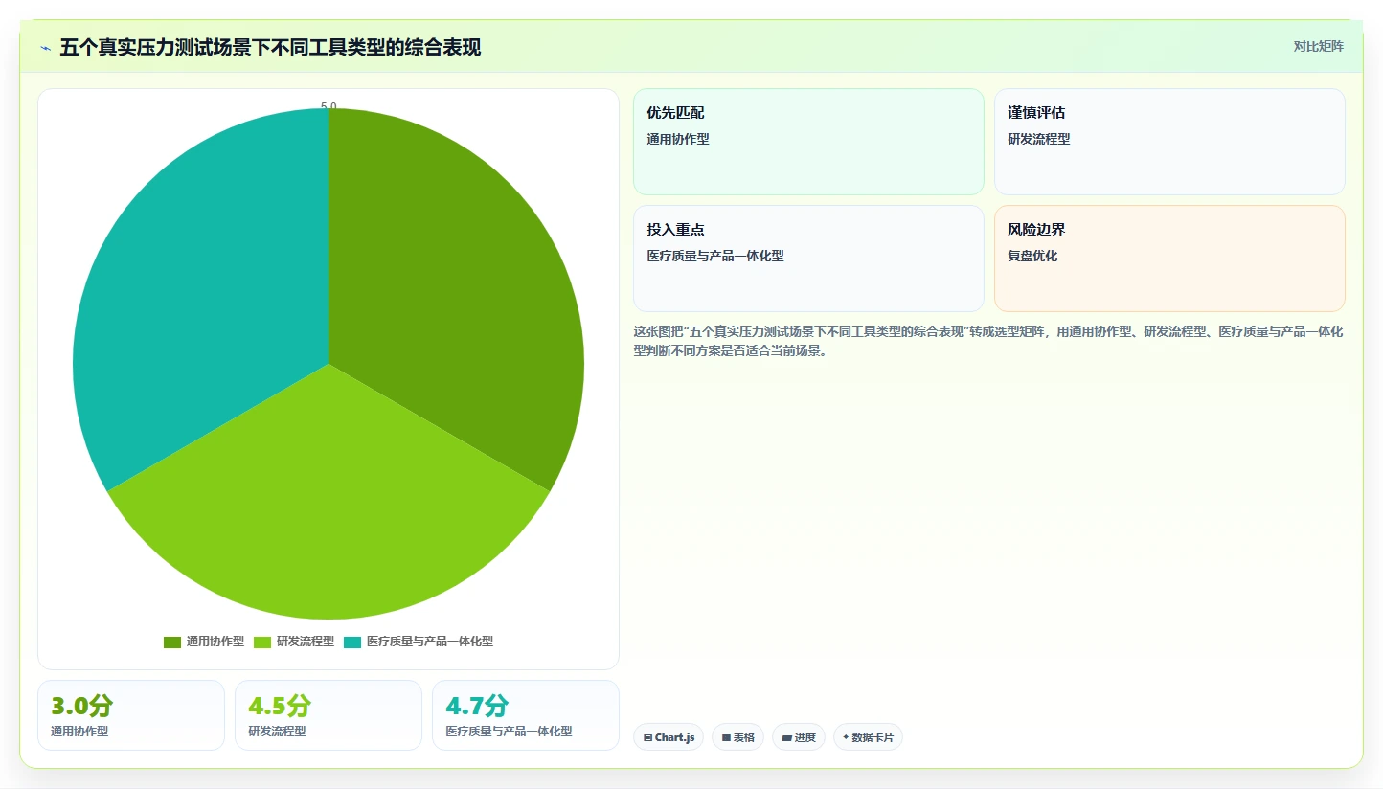Open the 谨慎评估 card
The width and height of the screenshot is (1383, 789).
(x=1169, y=142)
